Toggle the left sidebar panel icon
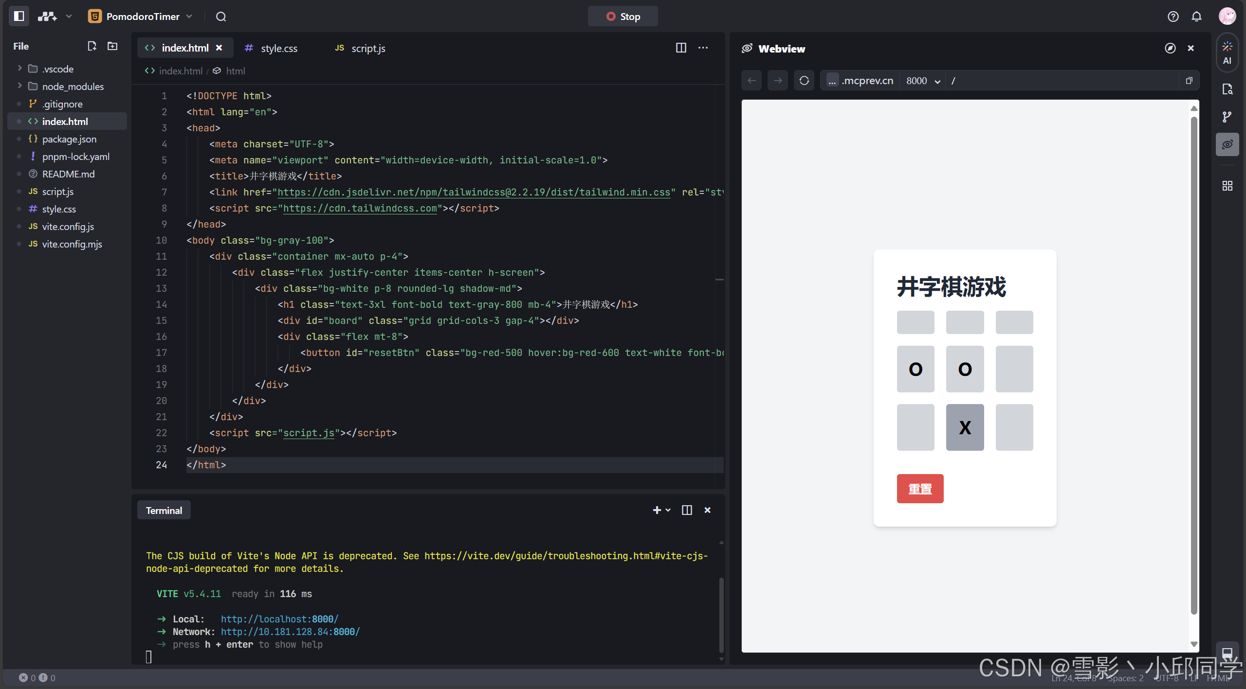This screenshot has height=689, width=1246. pos(19,16)
